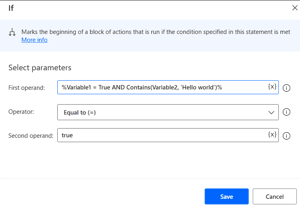Cancel the If dialog

point(274,196)
